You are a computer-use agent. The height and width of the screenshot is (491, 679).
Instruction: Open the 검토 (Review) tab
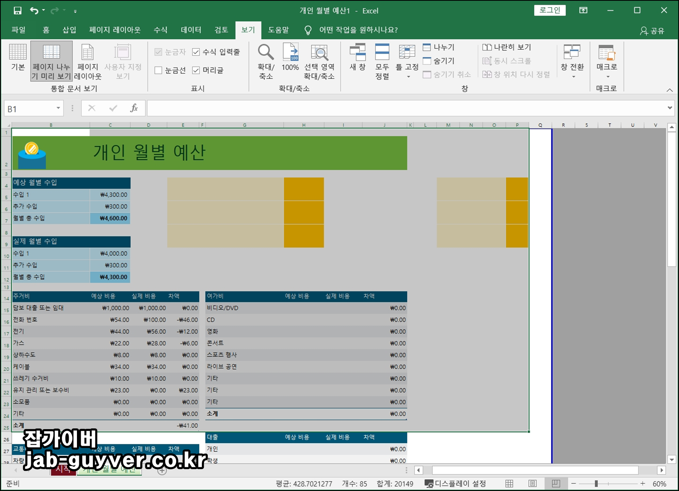[221, 30]
